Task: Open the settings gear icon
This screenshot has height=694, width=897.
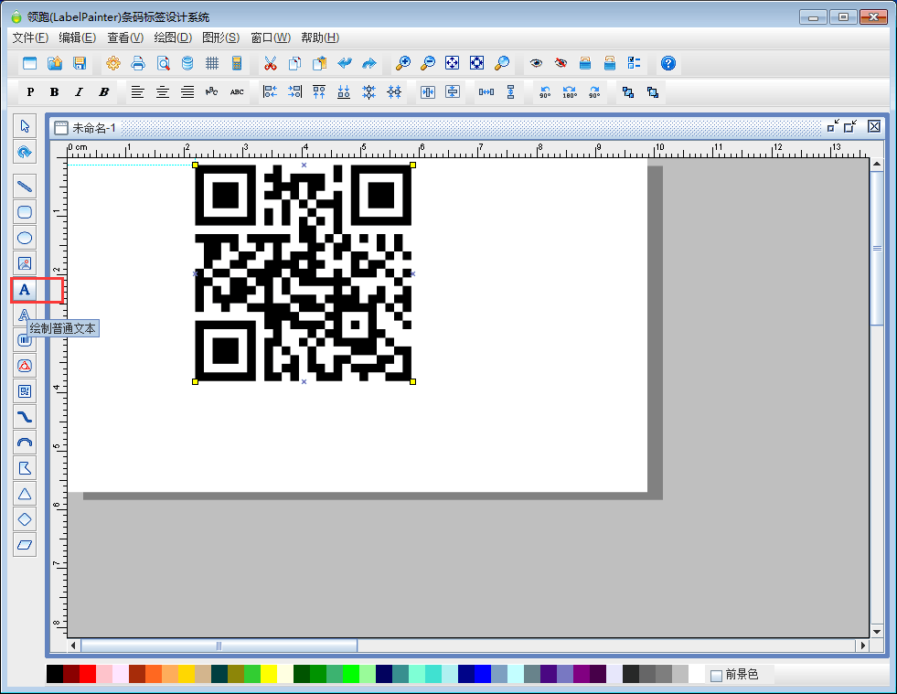Action: [x=113, y=63]
